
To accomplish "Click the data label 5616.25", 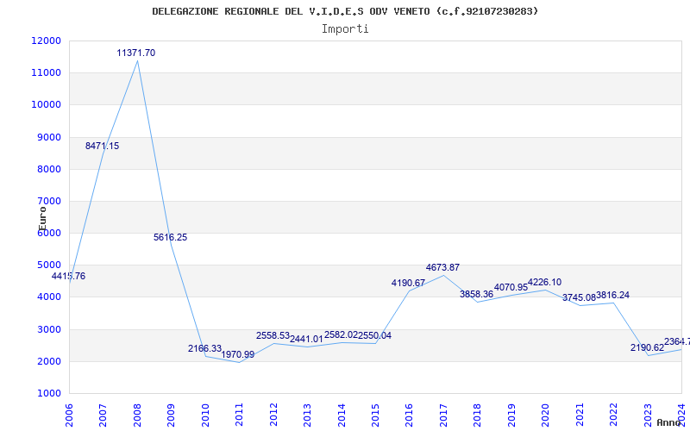I will tap(170, 238).
